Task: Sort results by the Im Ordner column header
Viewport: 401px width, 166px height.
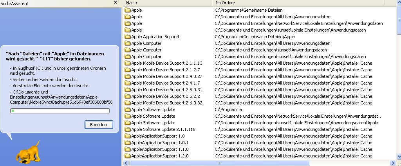Action: tap(299, 3)
